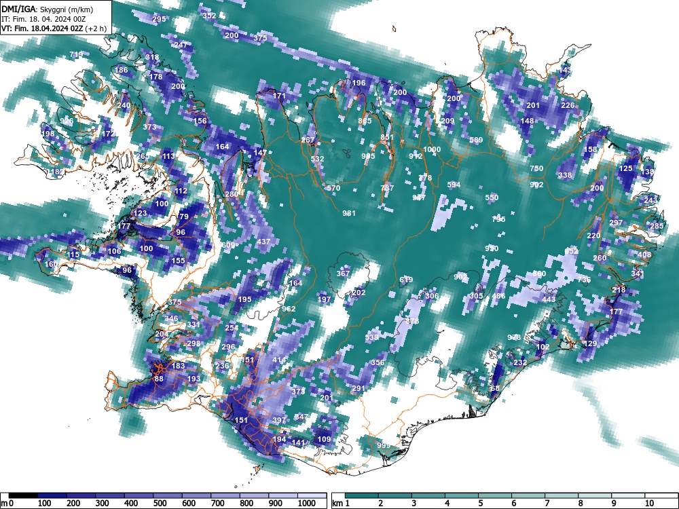Click the 338 value on the map
The height and width of the screenshot is (509, 679).
click(565, 175)
